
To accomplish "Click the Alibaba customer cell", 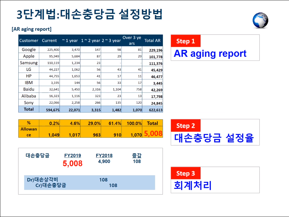I will pyautogui.click(x=29, y=96).
